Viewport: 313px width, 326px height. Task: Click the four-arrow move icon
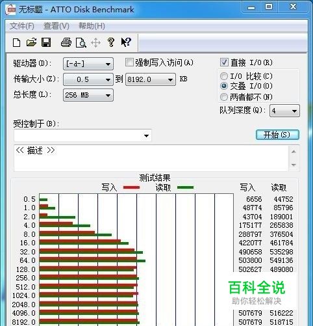tap(95, 42)
